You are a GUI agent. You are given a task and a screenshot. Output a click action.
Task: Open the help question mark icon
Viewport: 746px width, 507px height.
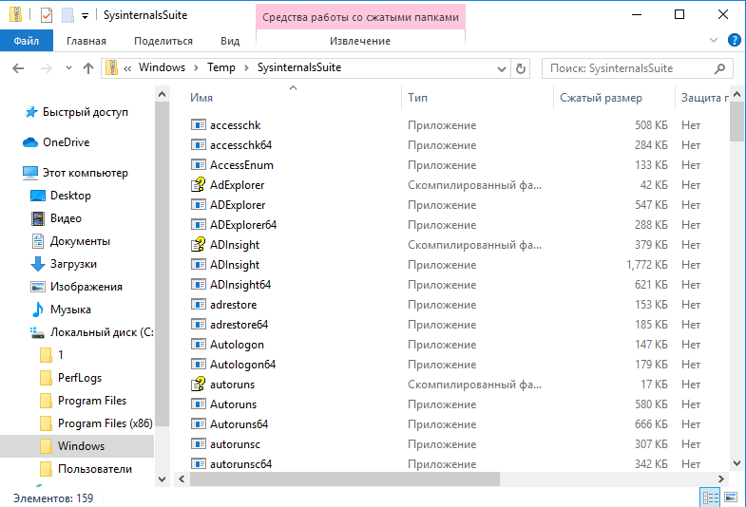pyautogui.click(x=735, y=41)
